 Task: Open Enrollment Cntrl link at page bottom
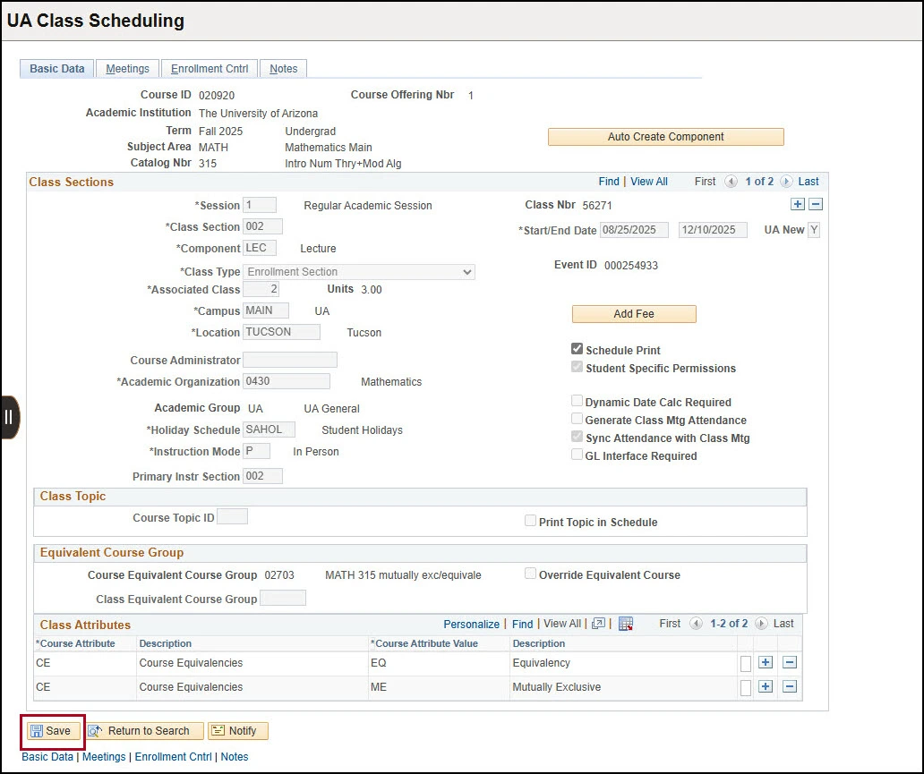pyautogui.click(x=174, y=756)
